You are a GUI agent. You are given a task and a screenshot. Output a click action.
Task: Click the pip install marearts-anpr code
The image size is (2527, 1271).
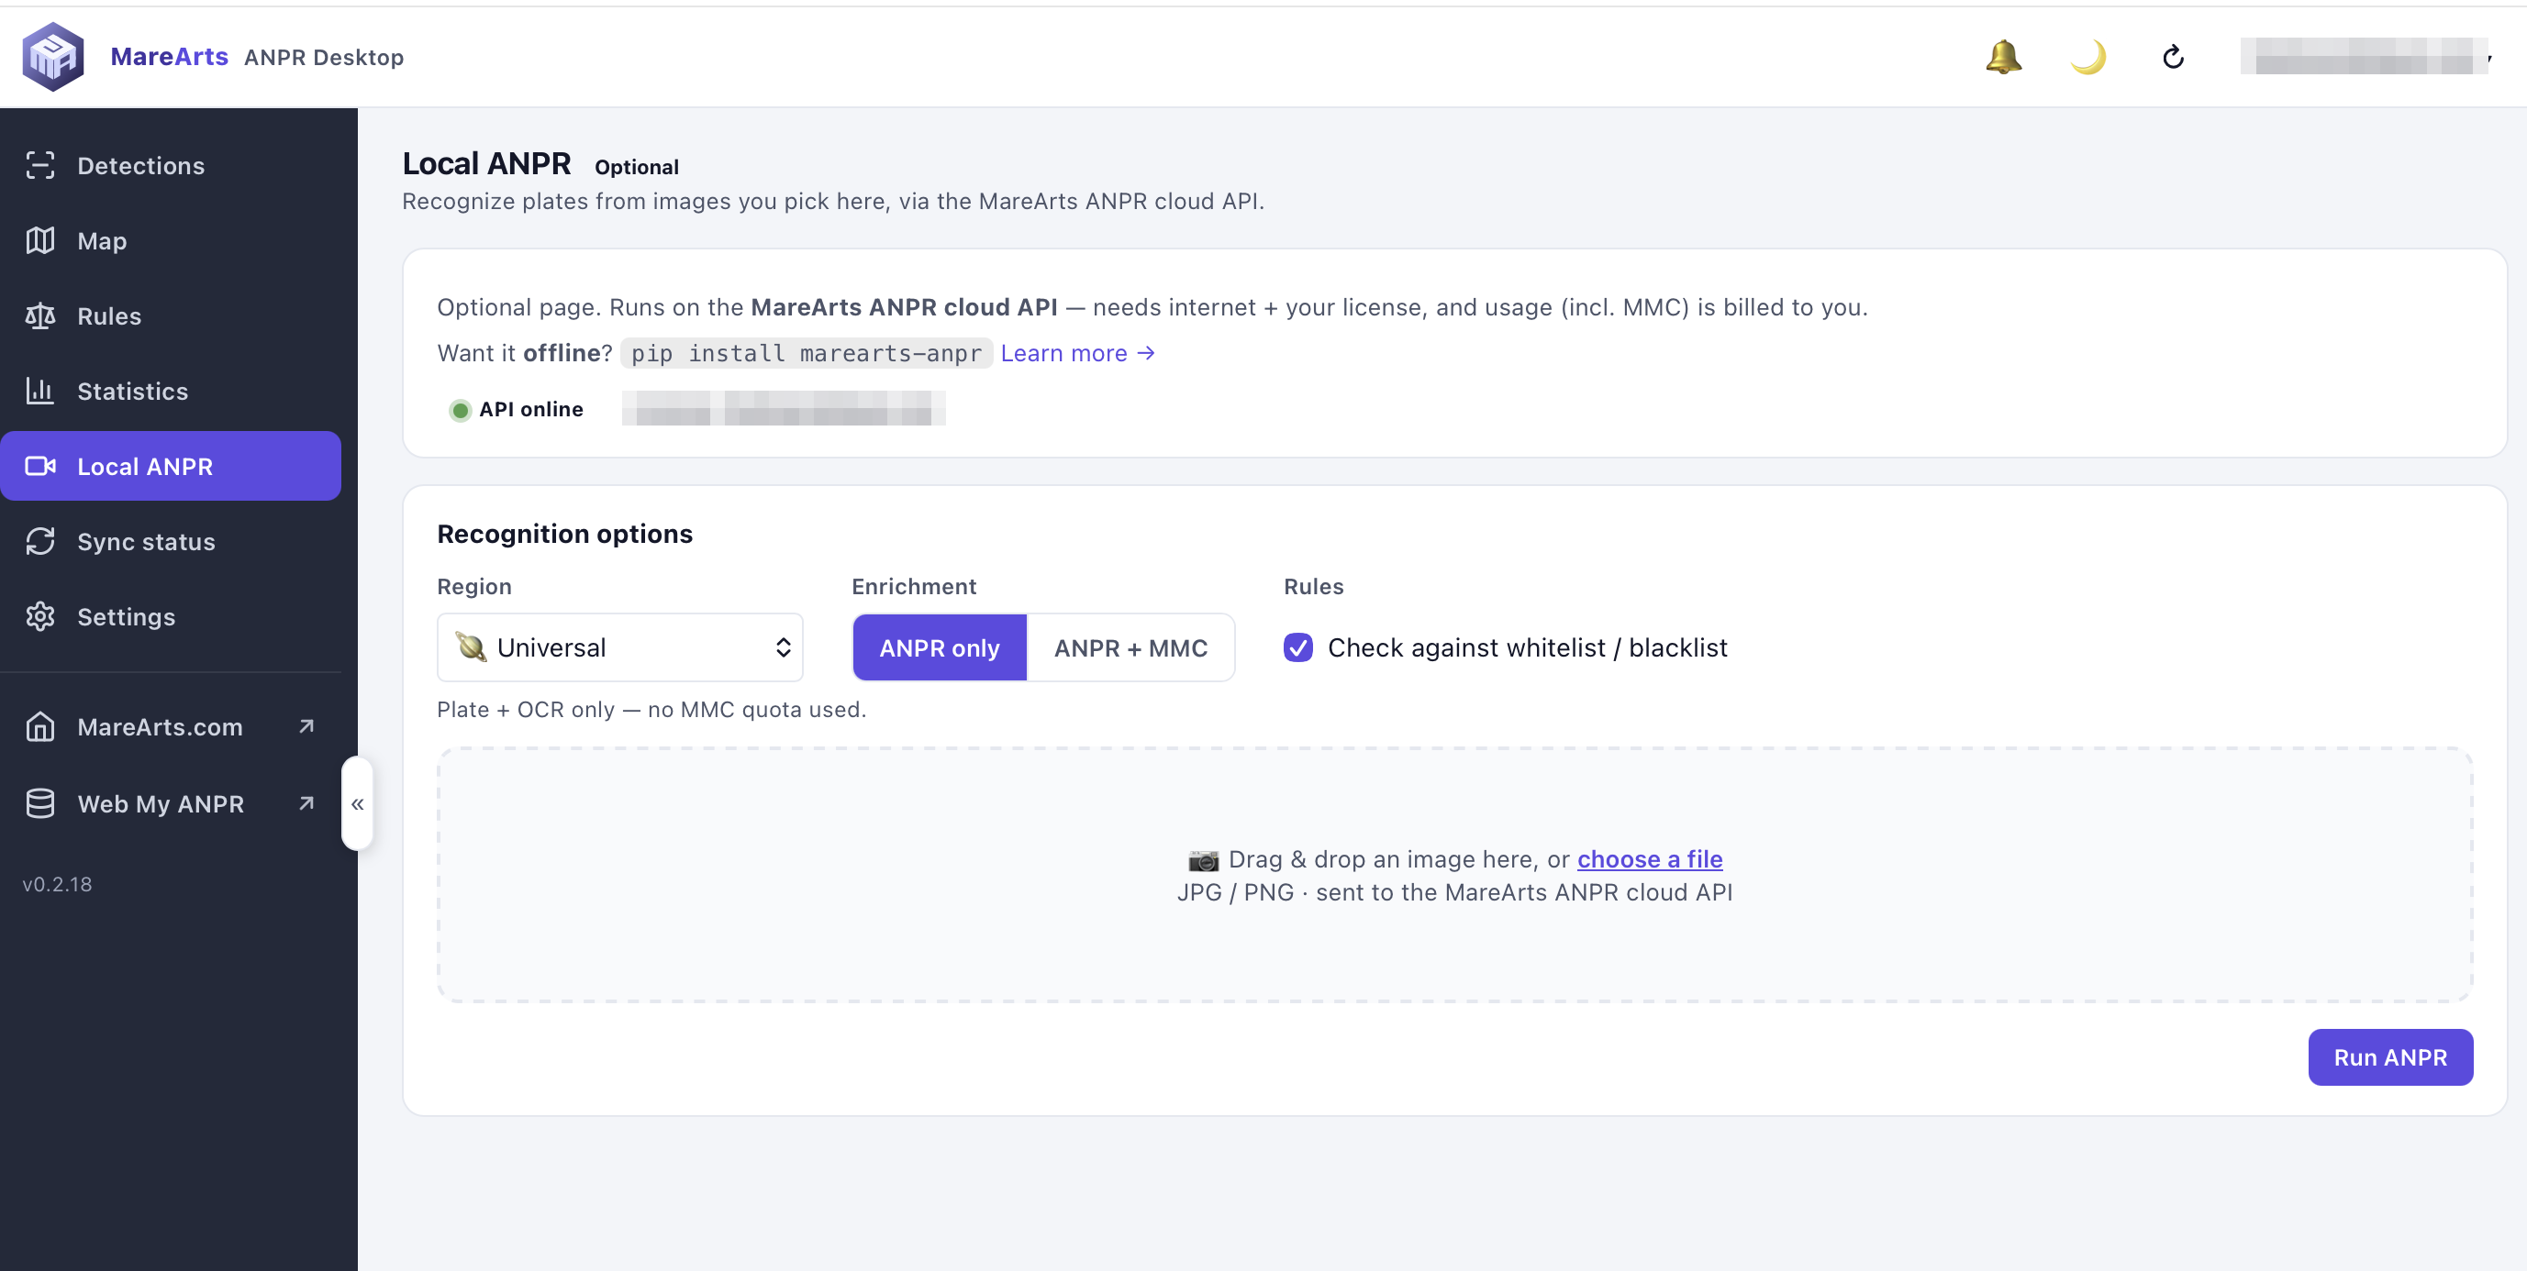tap(807, 353)
